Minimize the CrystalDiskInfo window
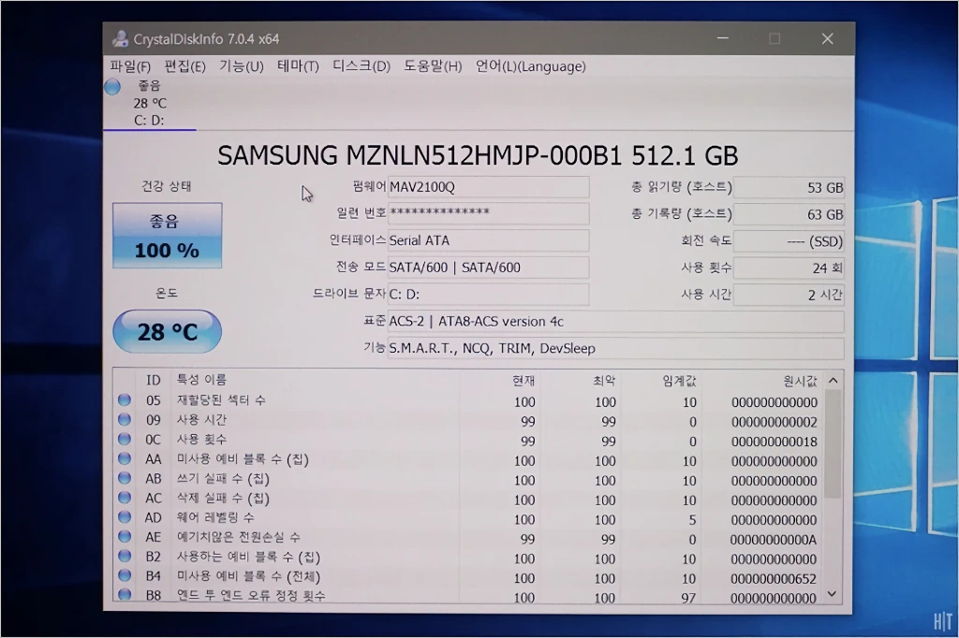959x638 pixels. tap(723, 38)
